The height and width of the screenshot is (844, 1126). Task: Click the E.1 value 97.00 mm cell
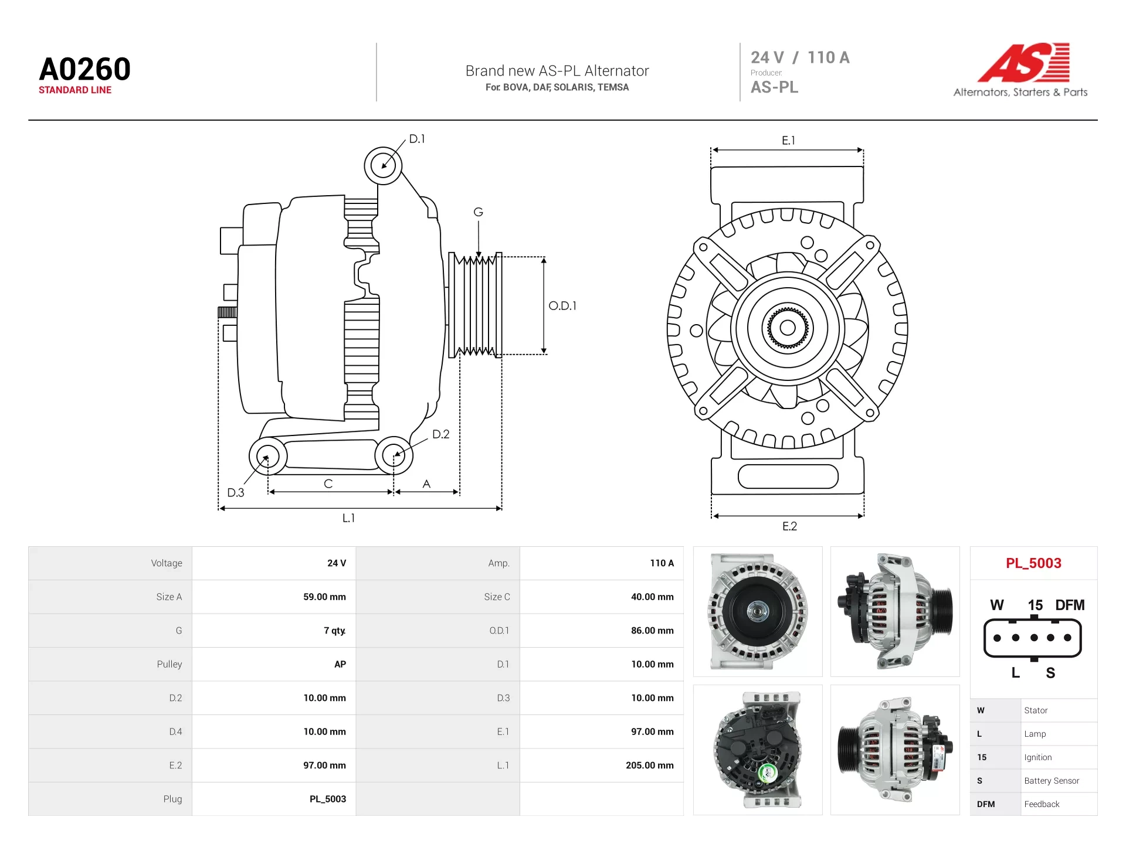click(x=602, y=731)
